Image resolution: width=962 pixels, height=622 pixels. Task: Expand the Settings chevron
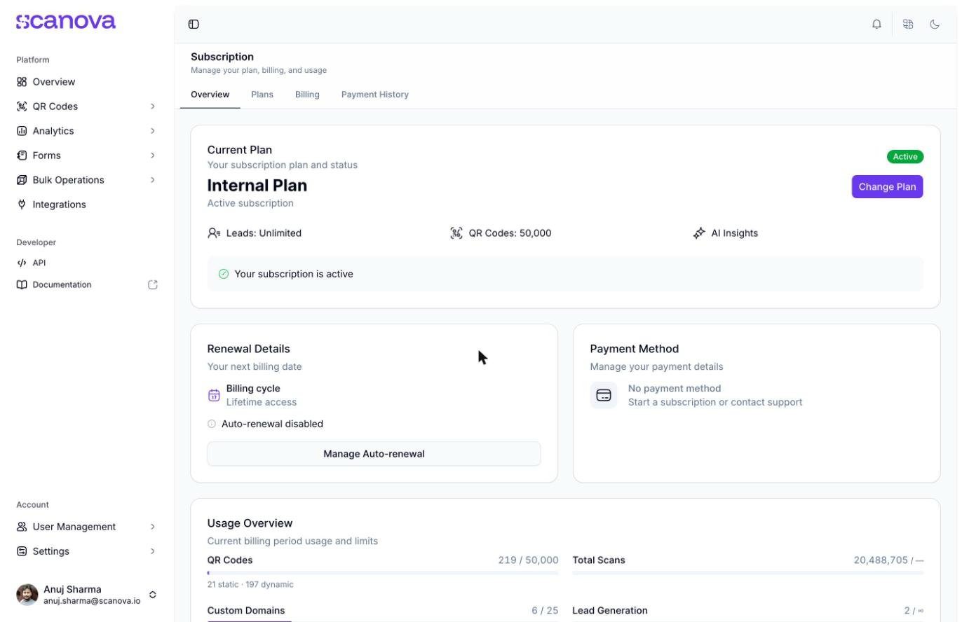(153, 551)
